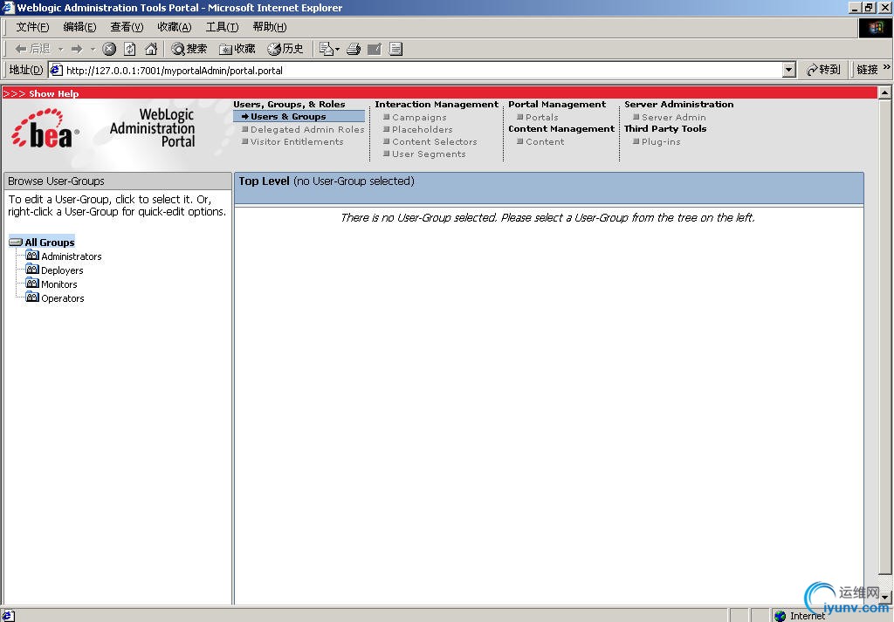Click the Discuss toolbar icon

[395, 49]
